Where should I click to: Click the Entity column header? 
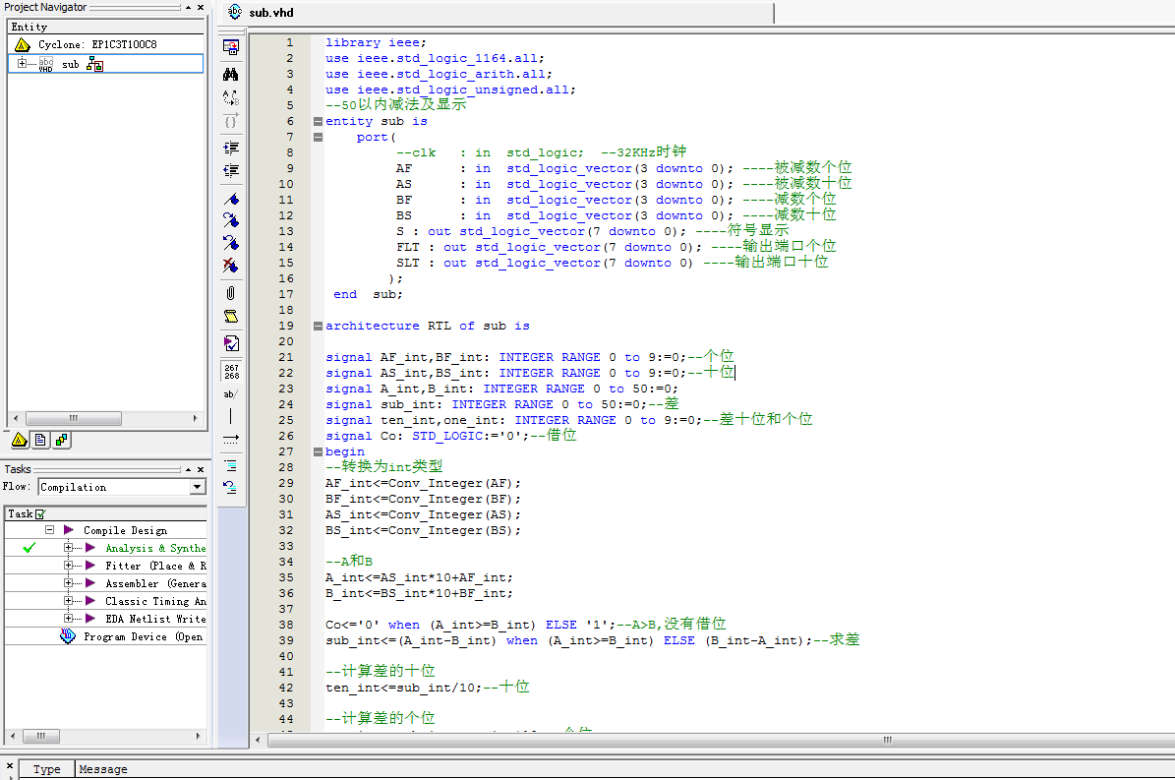105,27
